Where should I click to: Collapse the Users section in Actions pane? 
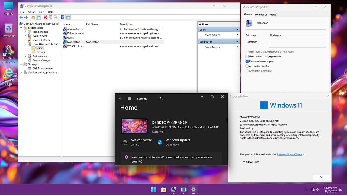point(237,30)
